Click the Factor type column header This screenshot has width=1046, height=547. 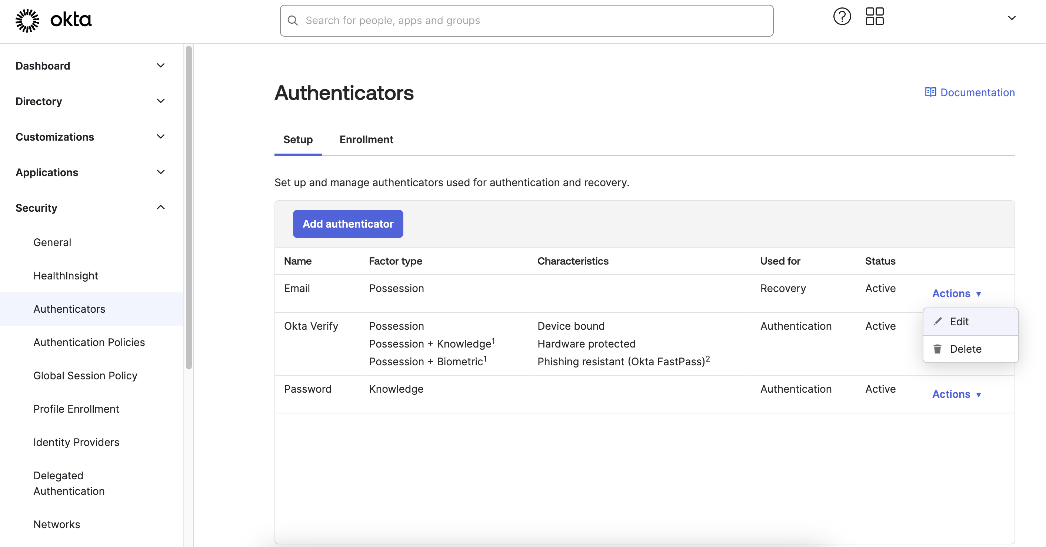pyautogui.click(x=396, y=261)
